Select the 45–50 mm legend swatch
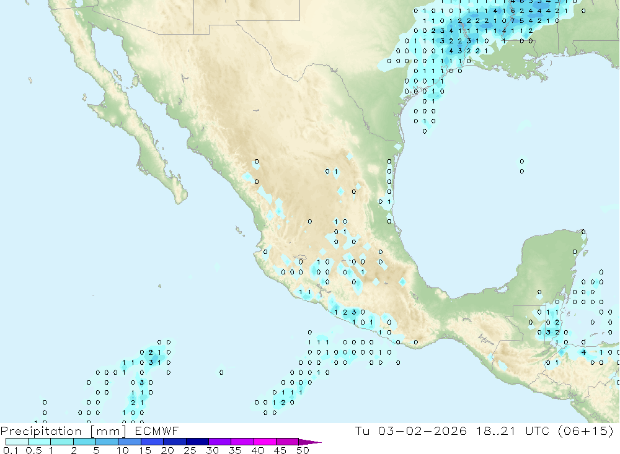This screenshot has width=620, height=454. [288, 442]
